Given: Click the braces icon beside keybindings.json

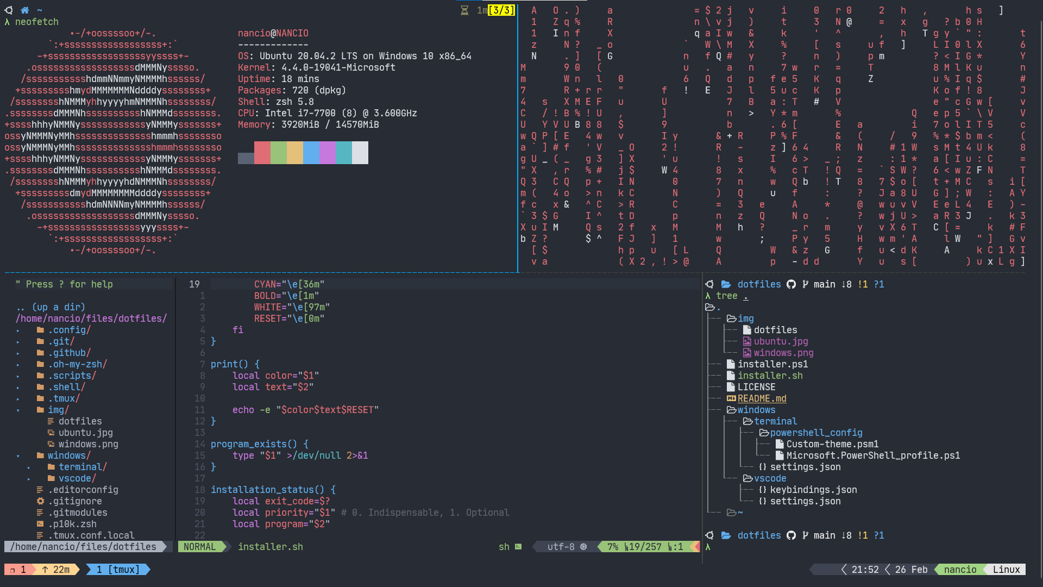Looking at the screenshot, I should click(x=763, y=490).
